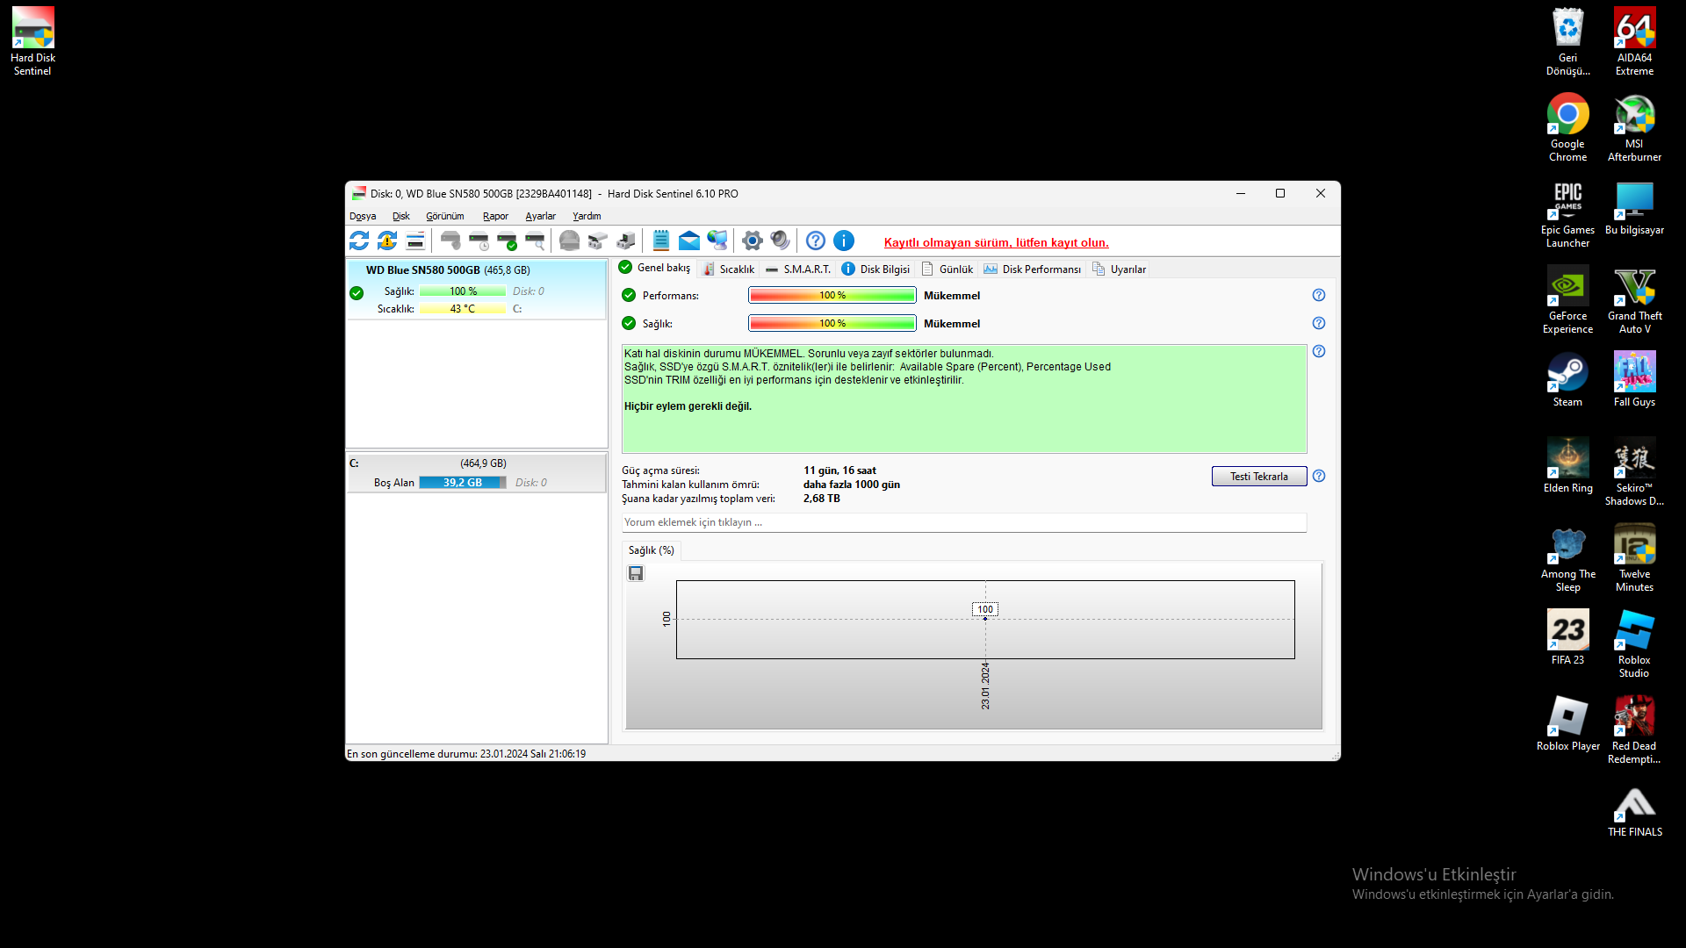This screenshot has width=1686, height=948.
Task: Open the Yardım menu
Action: pyautogui.click(x=587, y=216)
